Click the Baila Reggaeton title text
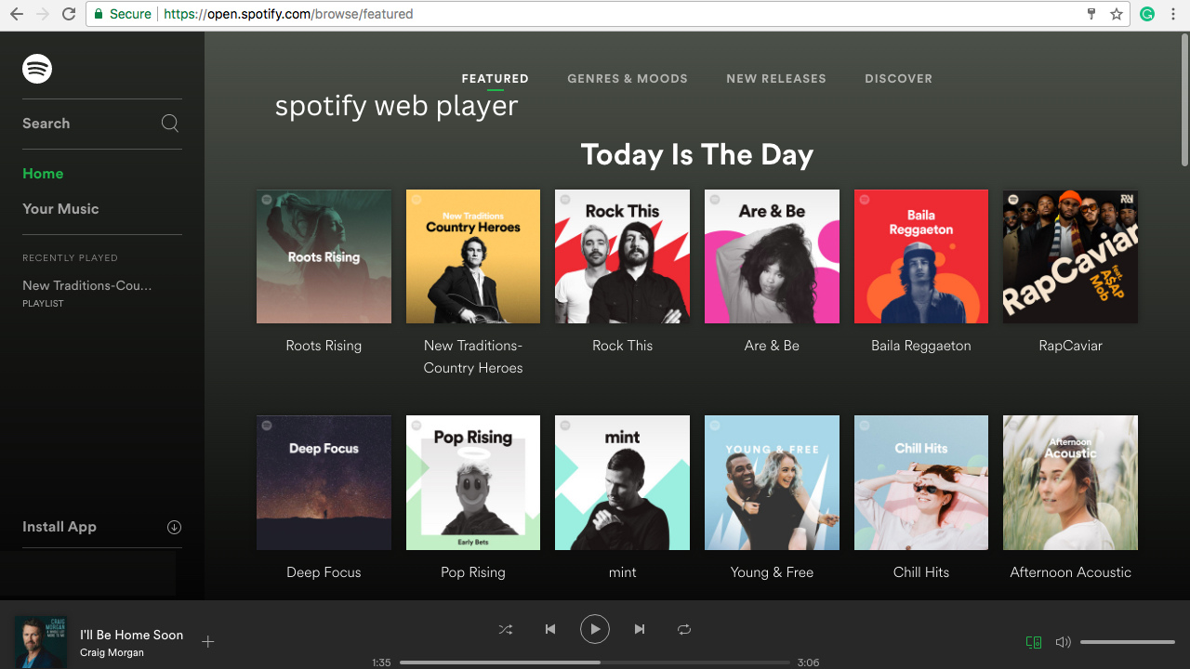The image size is (1190, 669). (921, 346)
